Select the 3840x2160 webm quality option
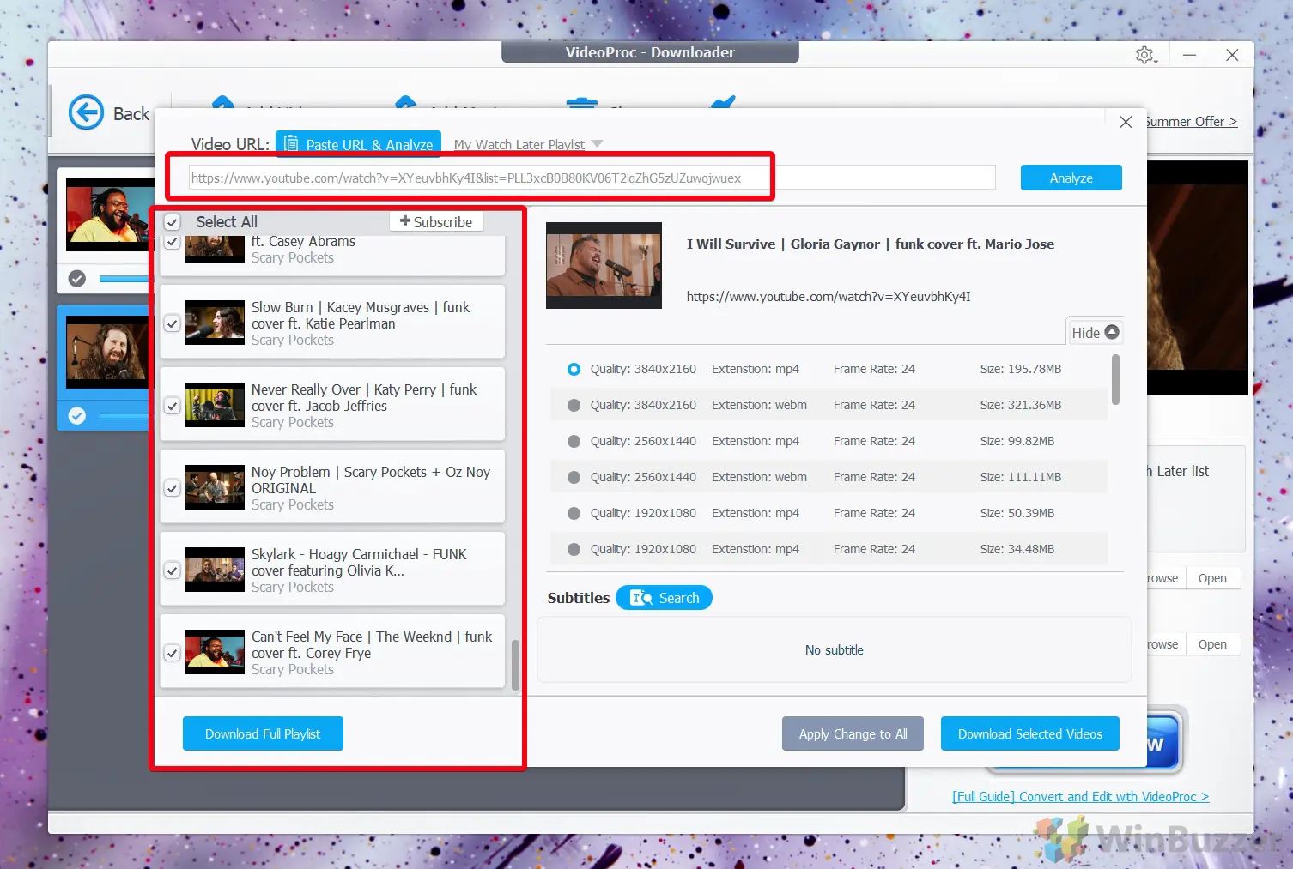 tap(574, 405)
